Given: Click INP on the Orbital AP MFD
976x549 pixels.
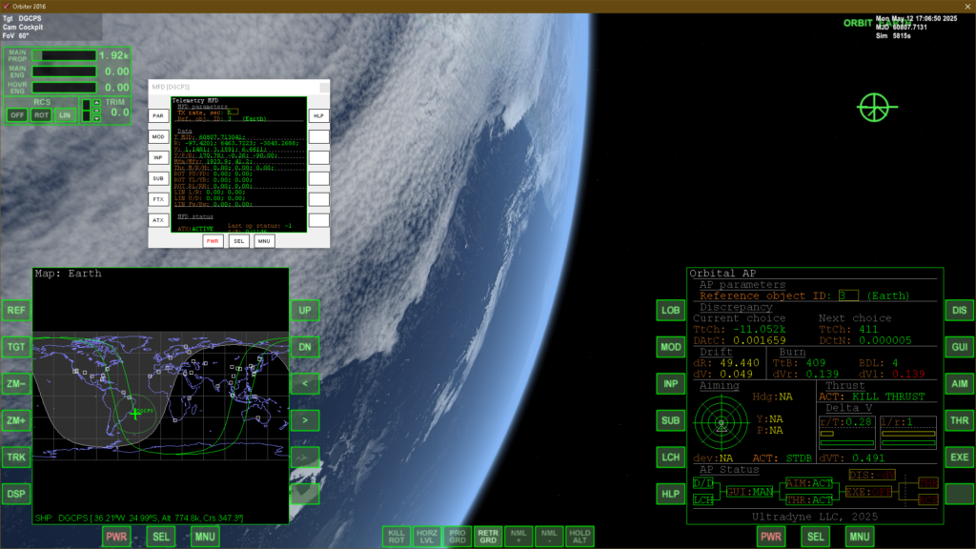Looking at the screenshot, I should pos(670,383).
